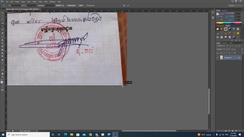The width and height of the screenshot is (244, 137).
Task: Switch to the Adjustments tab
Action: click(220, 26)
